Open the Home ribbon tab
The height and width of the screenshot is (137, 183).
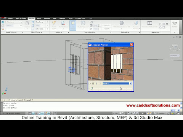click(x=10, y=18)
